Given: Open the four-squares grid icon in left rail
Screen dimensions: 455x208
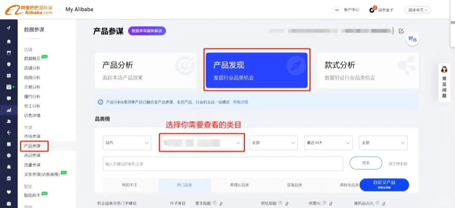Looking at the screenshot, I should [x=9, y=76].
